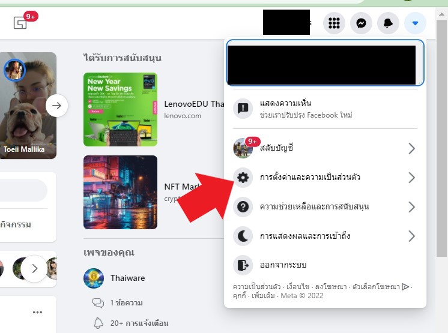The width and height of the screenshot is (448, 333).
Task: Click the Meta © 2022 text
Action: pos(302,296)
